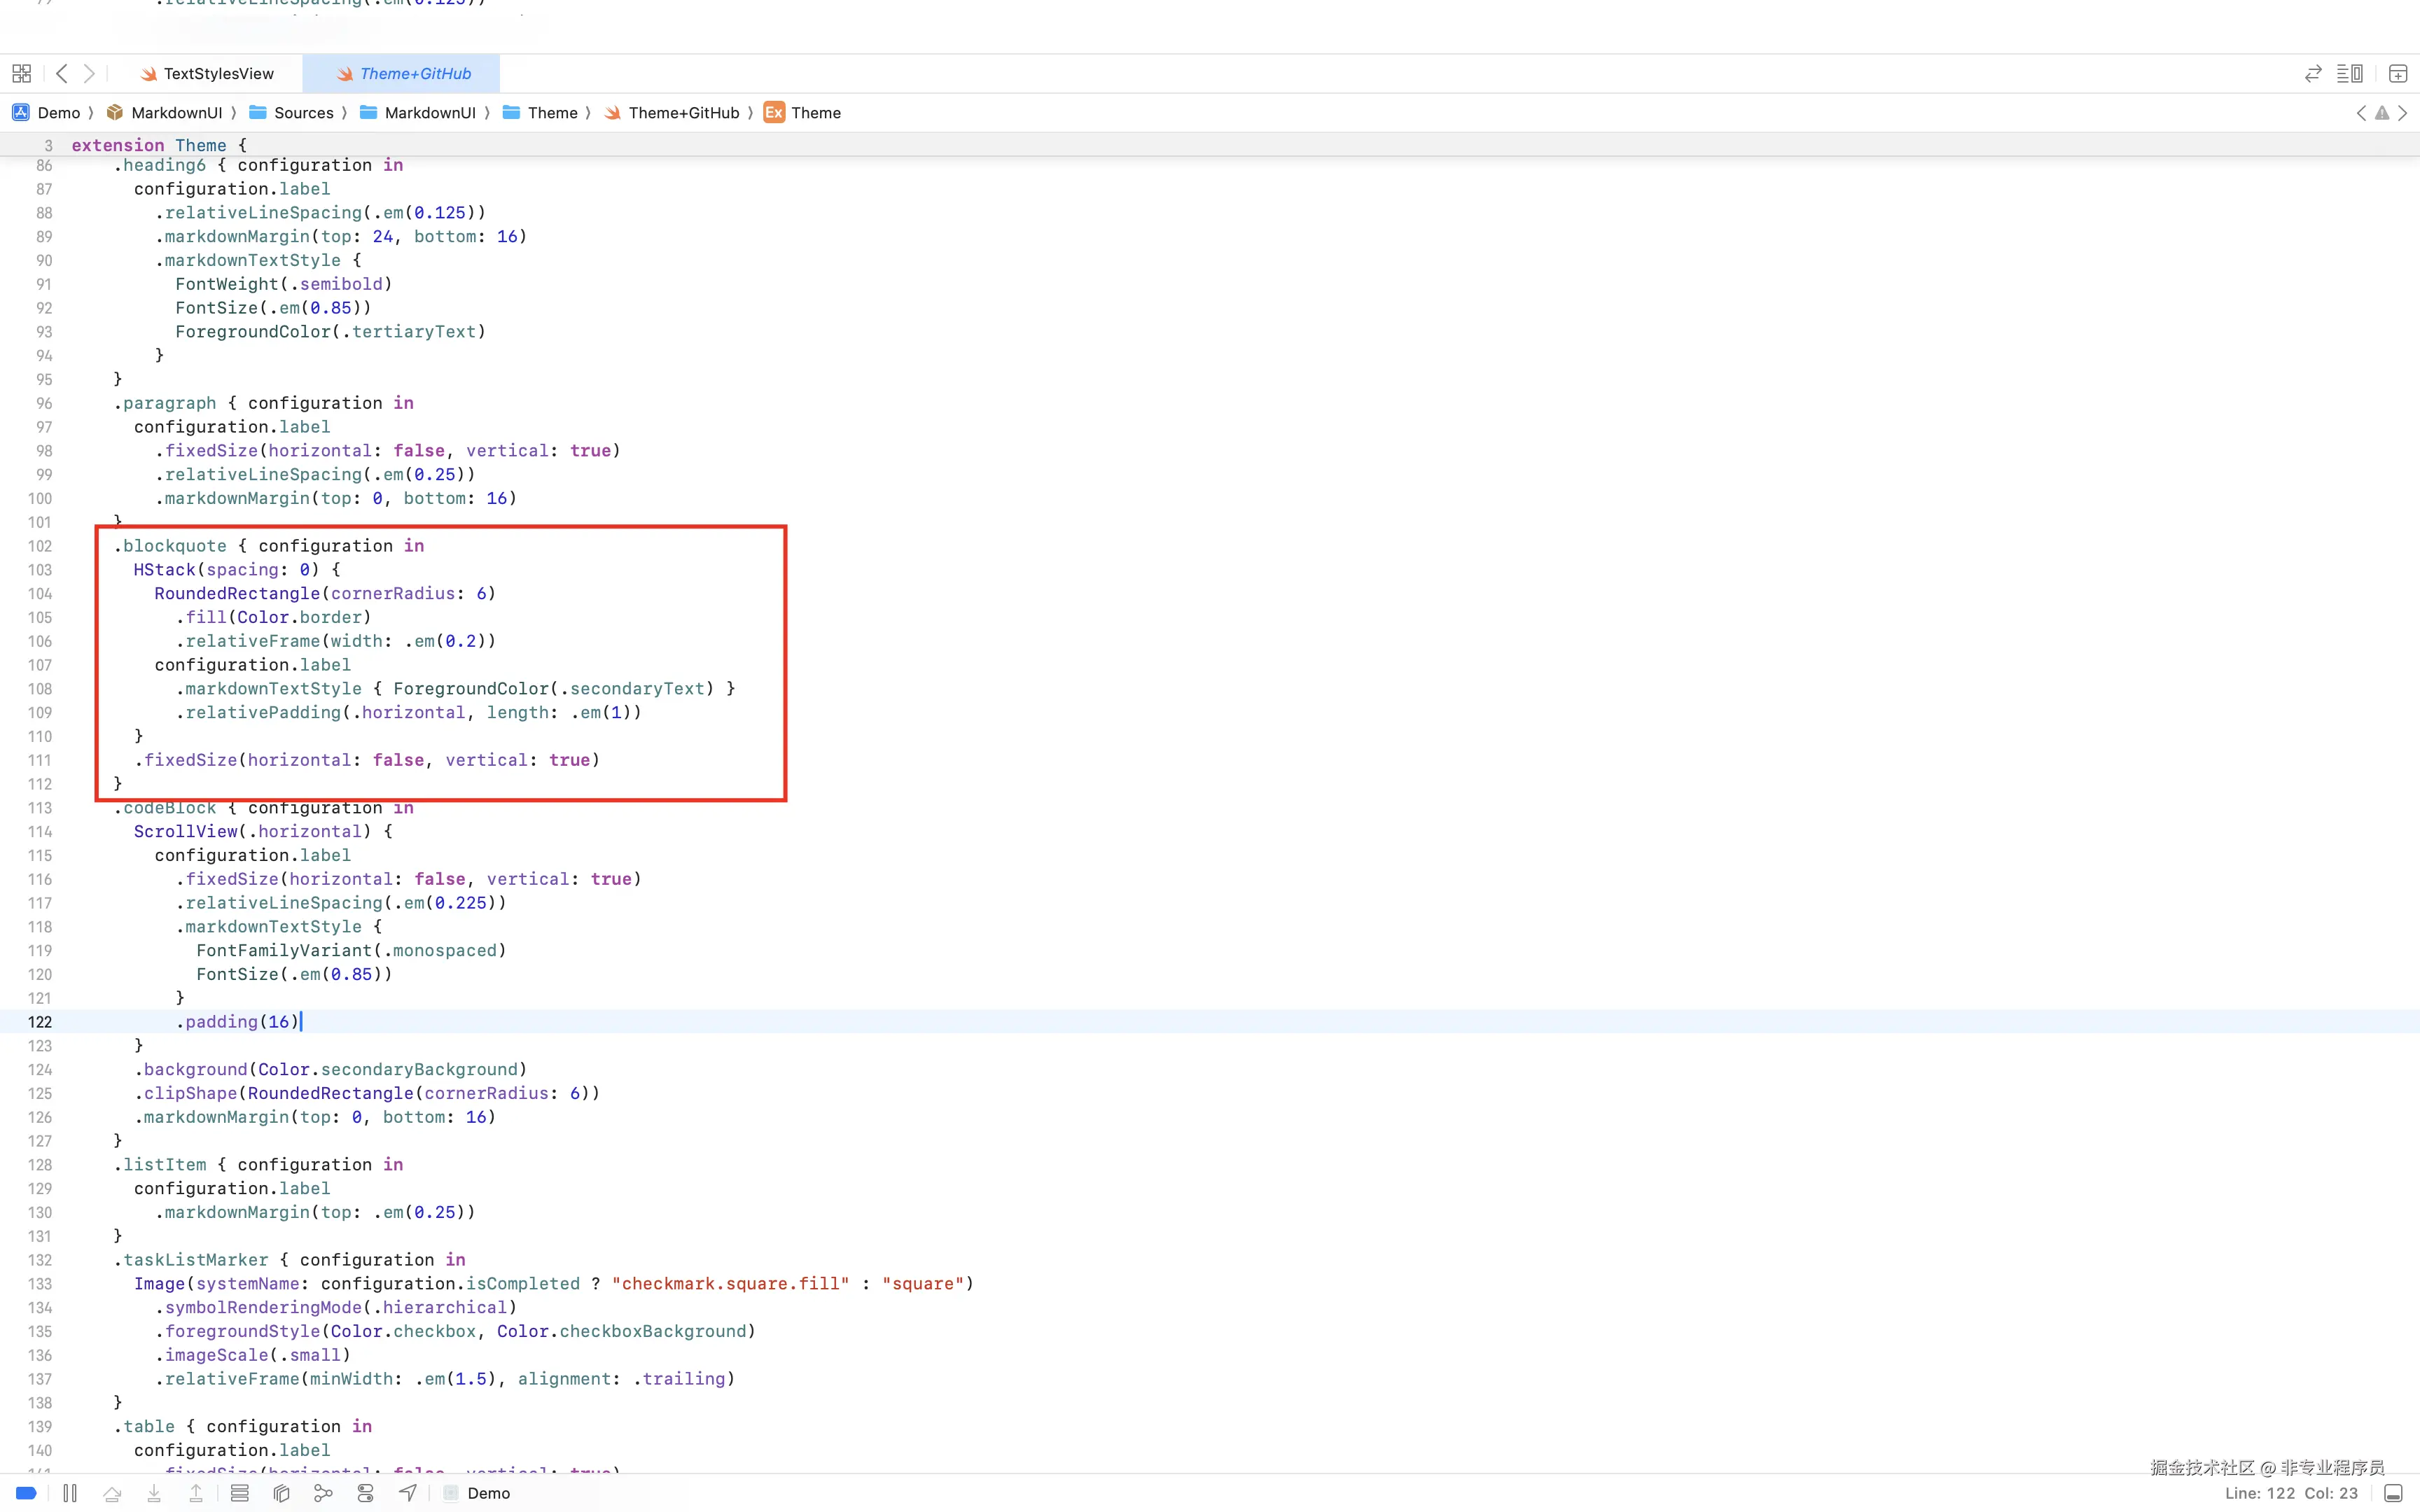Pause program execution in debug bar
This screenshot has width=2420, height=1512.
tap(70, 1493)
